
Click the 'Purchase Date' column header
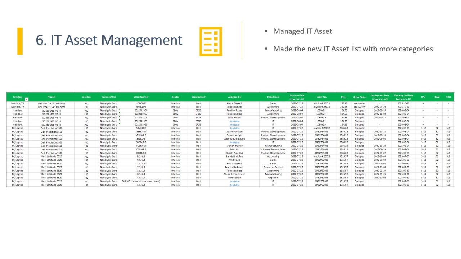click(x=297, y=97)
